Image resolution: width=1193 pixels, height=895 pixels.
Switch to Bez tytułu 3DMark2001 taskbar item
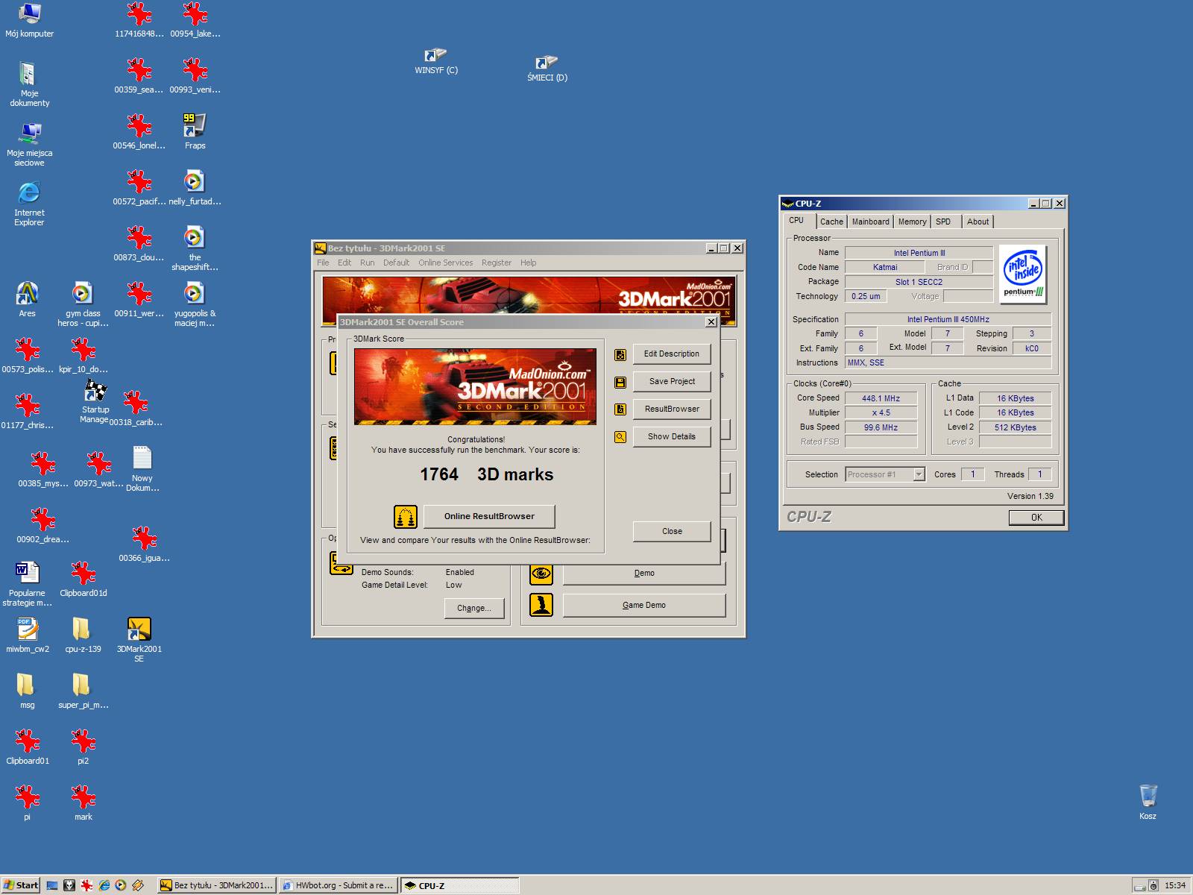pos(217,885)
